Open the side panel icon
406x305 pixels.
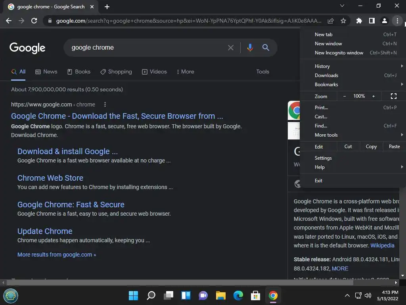tap(372, 21)
